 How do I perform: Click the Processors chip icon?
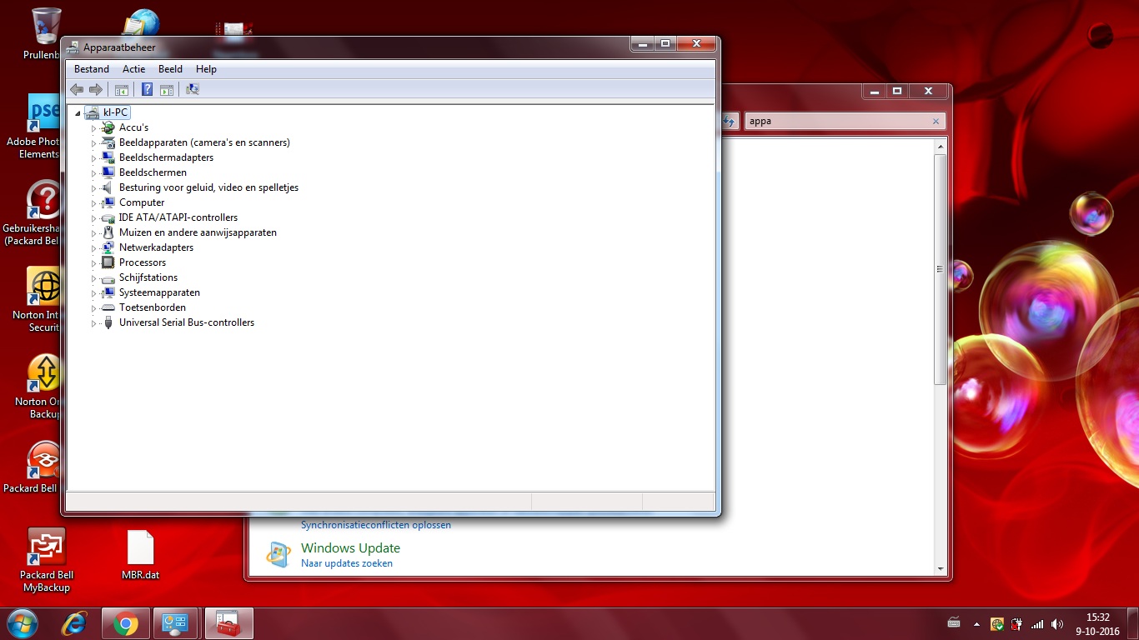108,262
